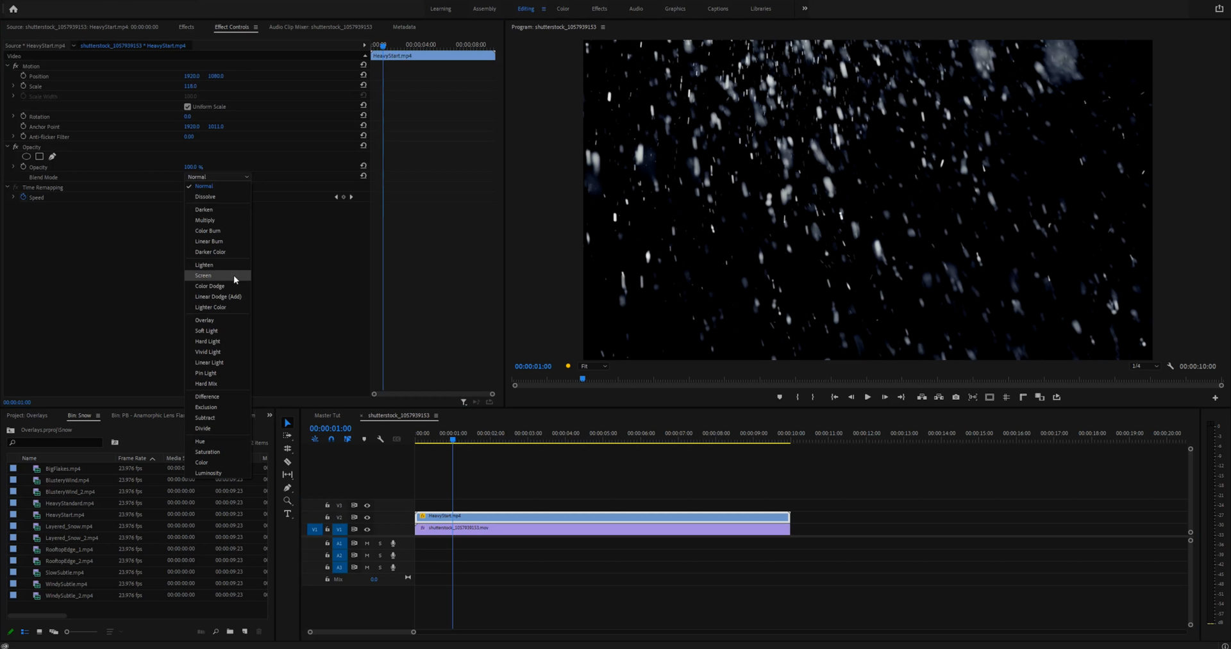This screenshot has height=649, width=1231.
Task: Select the free draw bezier mask tool
Action: [52, 156]
